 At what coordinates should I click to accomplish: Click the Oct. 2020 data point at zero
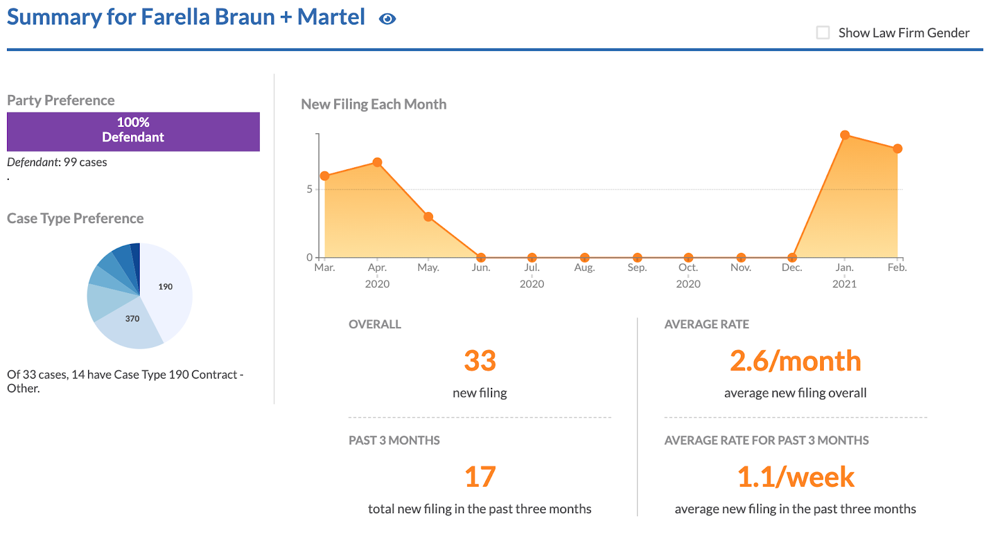click(689, 258)
